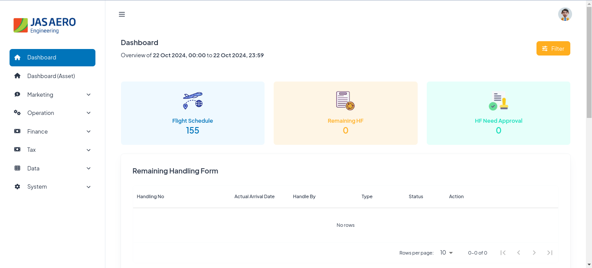592x268 pixels.
Task: Open the user avatar profile menu
Action: tap(565, 14)
